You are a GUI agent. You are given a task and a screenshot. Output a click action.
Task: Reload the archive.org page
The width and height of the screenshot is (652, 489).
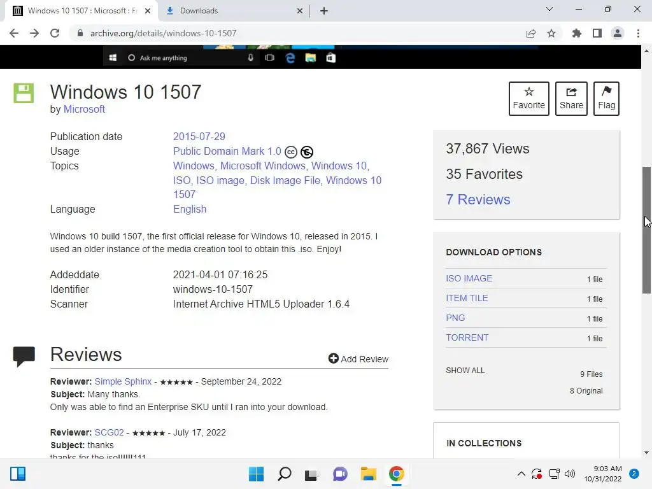(x=55, y=33)
